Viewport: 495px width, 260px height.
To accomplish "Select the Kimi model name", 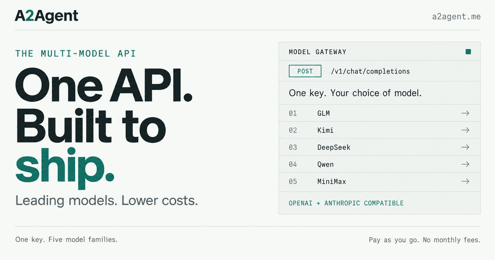I will click(x=325, y=130).
